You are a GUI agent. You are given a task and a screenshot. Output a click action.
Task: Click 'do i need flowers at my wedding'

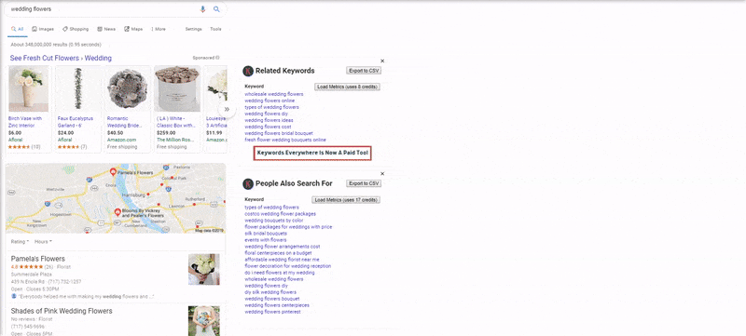280,273
